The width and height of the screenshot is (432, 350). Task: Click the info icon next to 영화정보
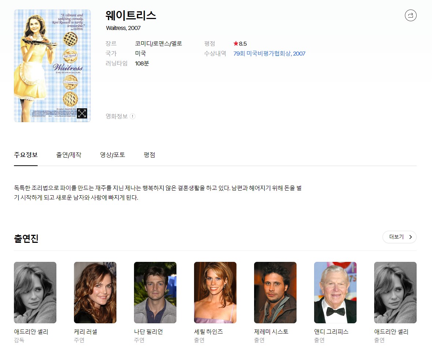(x=133, y=116)
